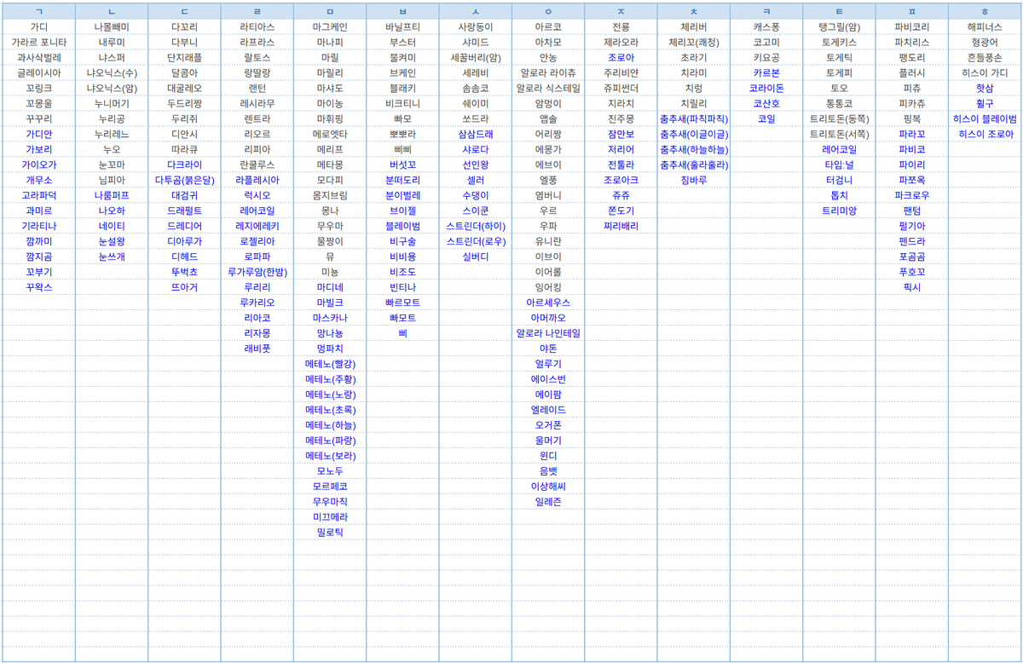Open the 가디안 link

[x=39, y=134]
